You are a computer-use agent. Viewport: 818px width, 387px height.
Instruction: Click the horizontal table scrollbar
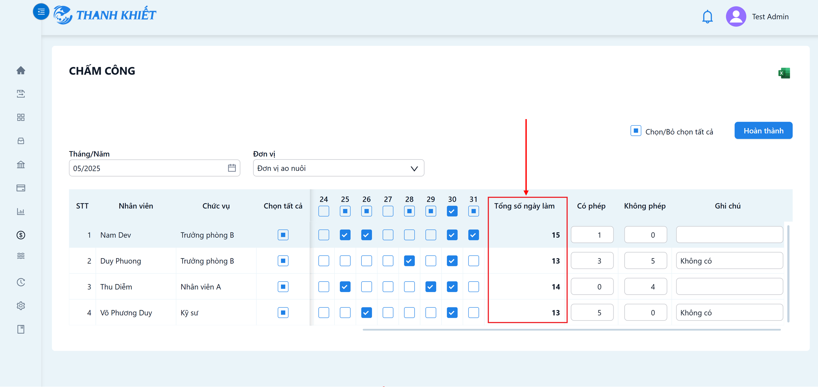click(x=571, y=330)
